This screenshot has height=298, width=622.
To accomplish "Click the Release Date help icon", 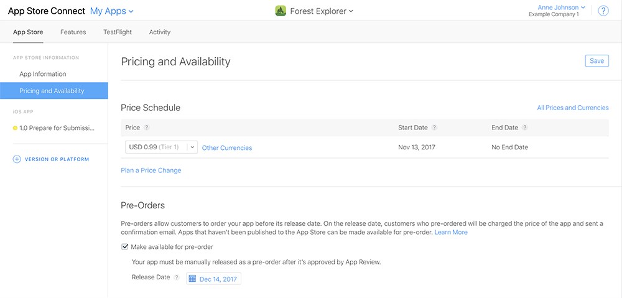I will (x=177, y=277).
